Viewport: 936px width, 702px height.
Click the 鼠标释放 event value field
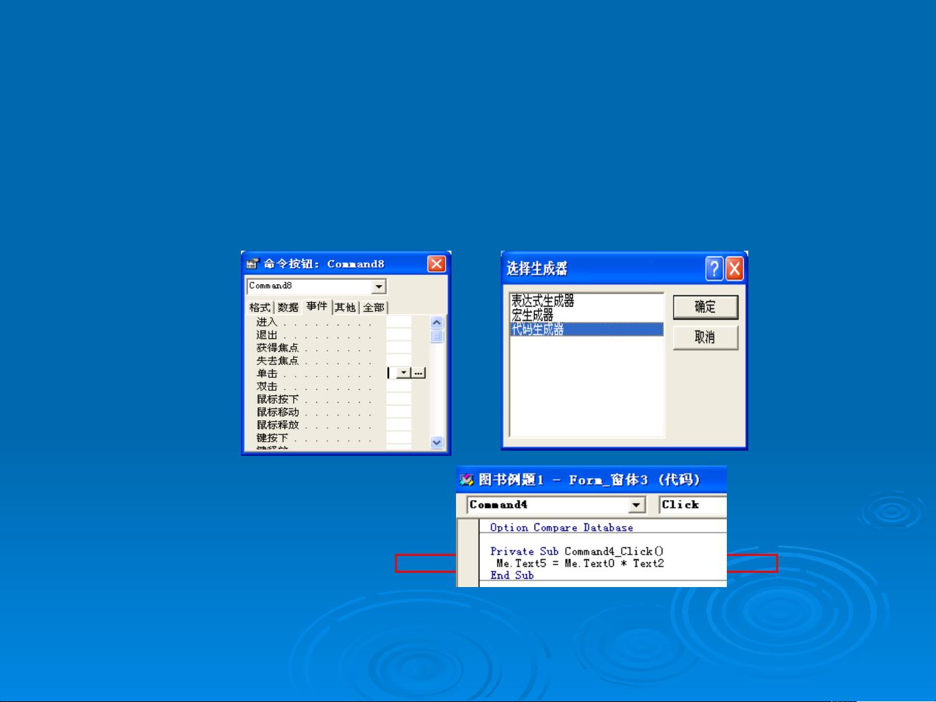pyautogui.click(x=399, y=425)
